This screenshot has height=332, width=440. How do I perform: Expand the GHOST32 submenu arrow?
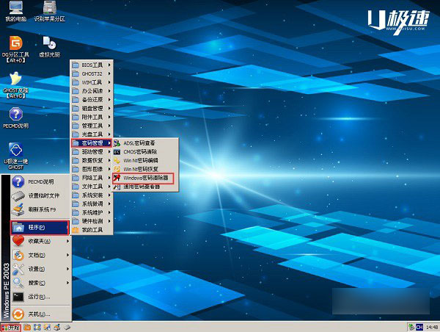pos(109,73)
